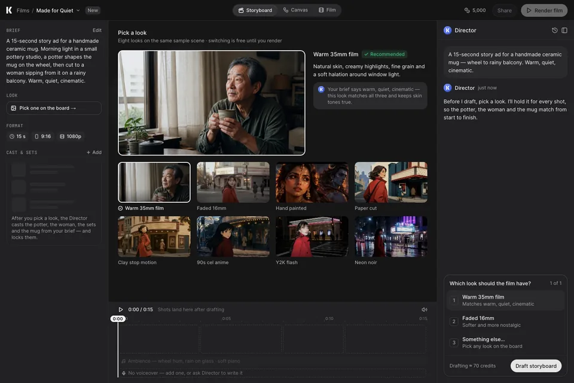Select the Warm 35mm film thumbnail

click(x=154, y=182)
